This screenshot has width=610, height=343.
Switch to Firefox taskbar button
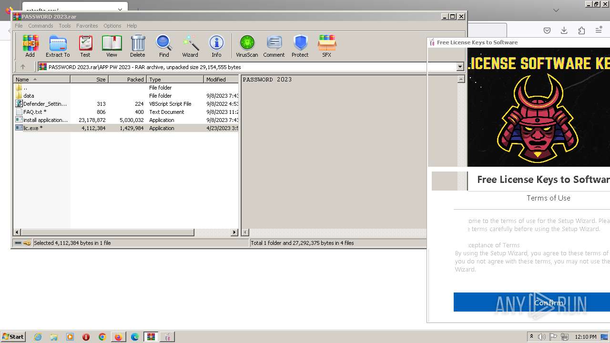118,337
